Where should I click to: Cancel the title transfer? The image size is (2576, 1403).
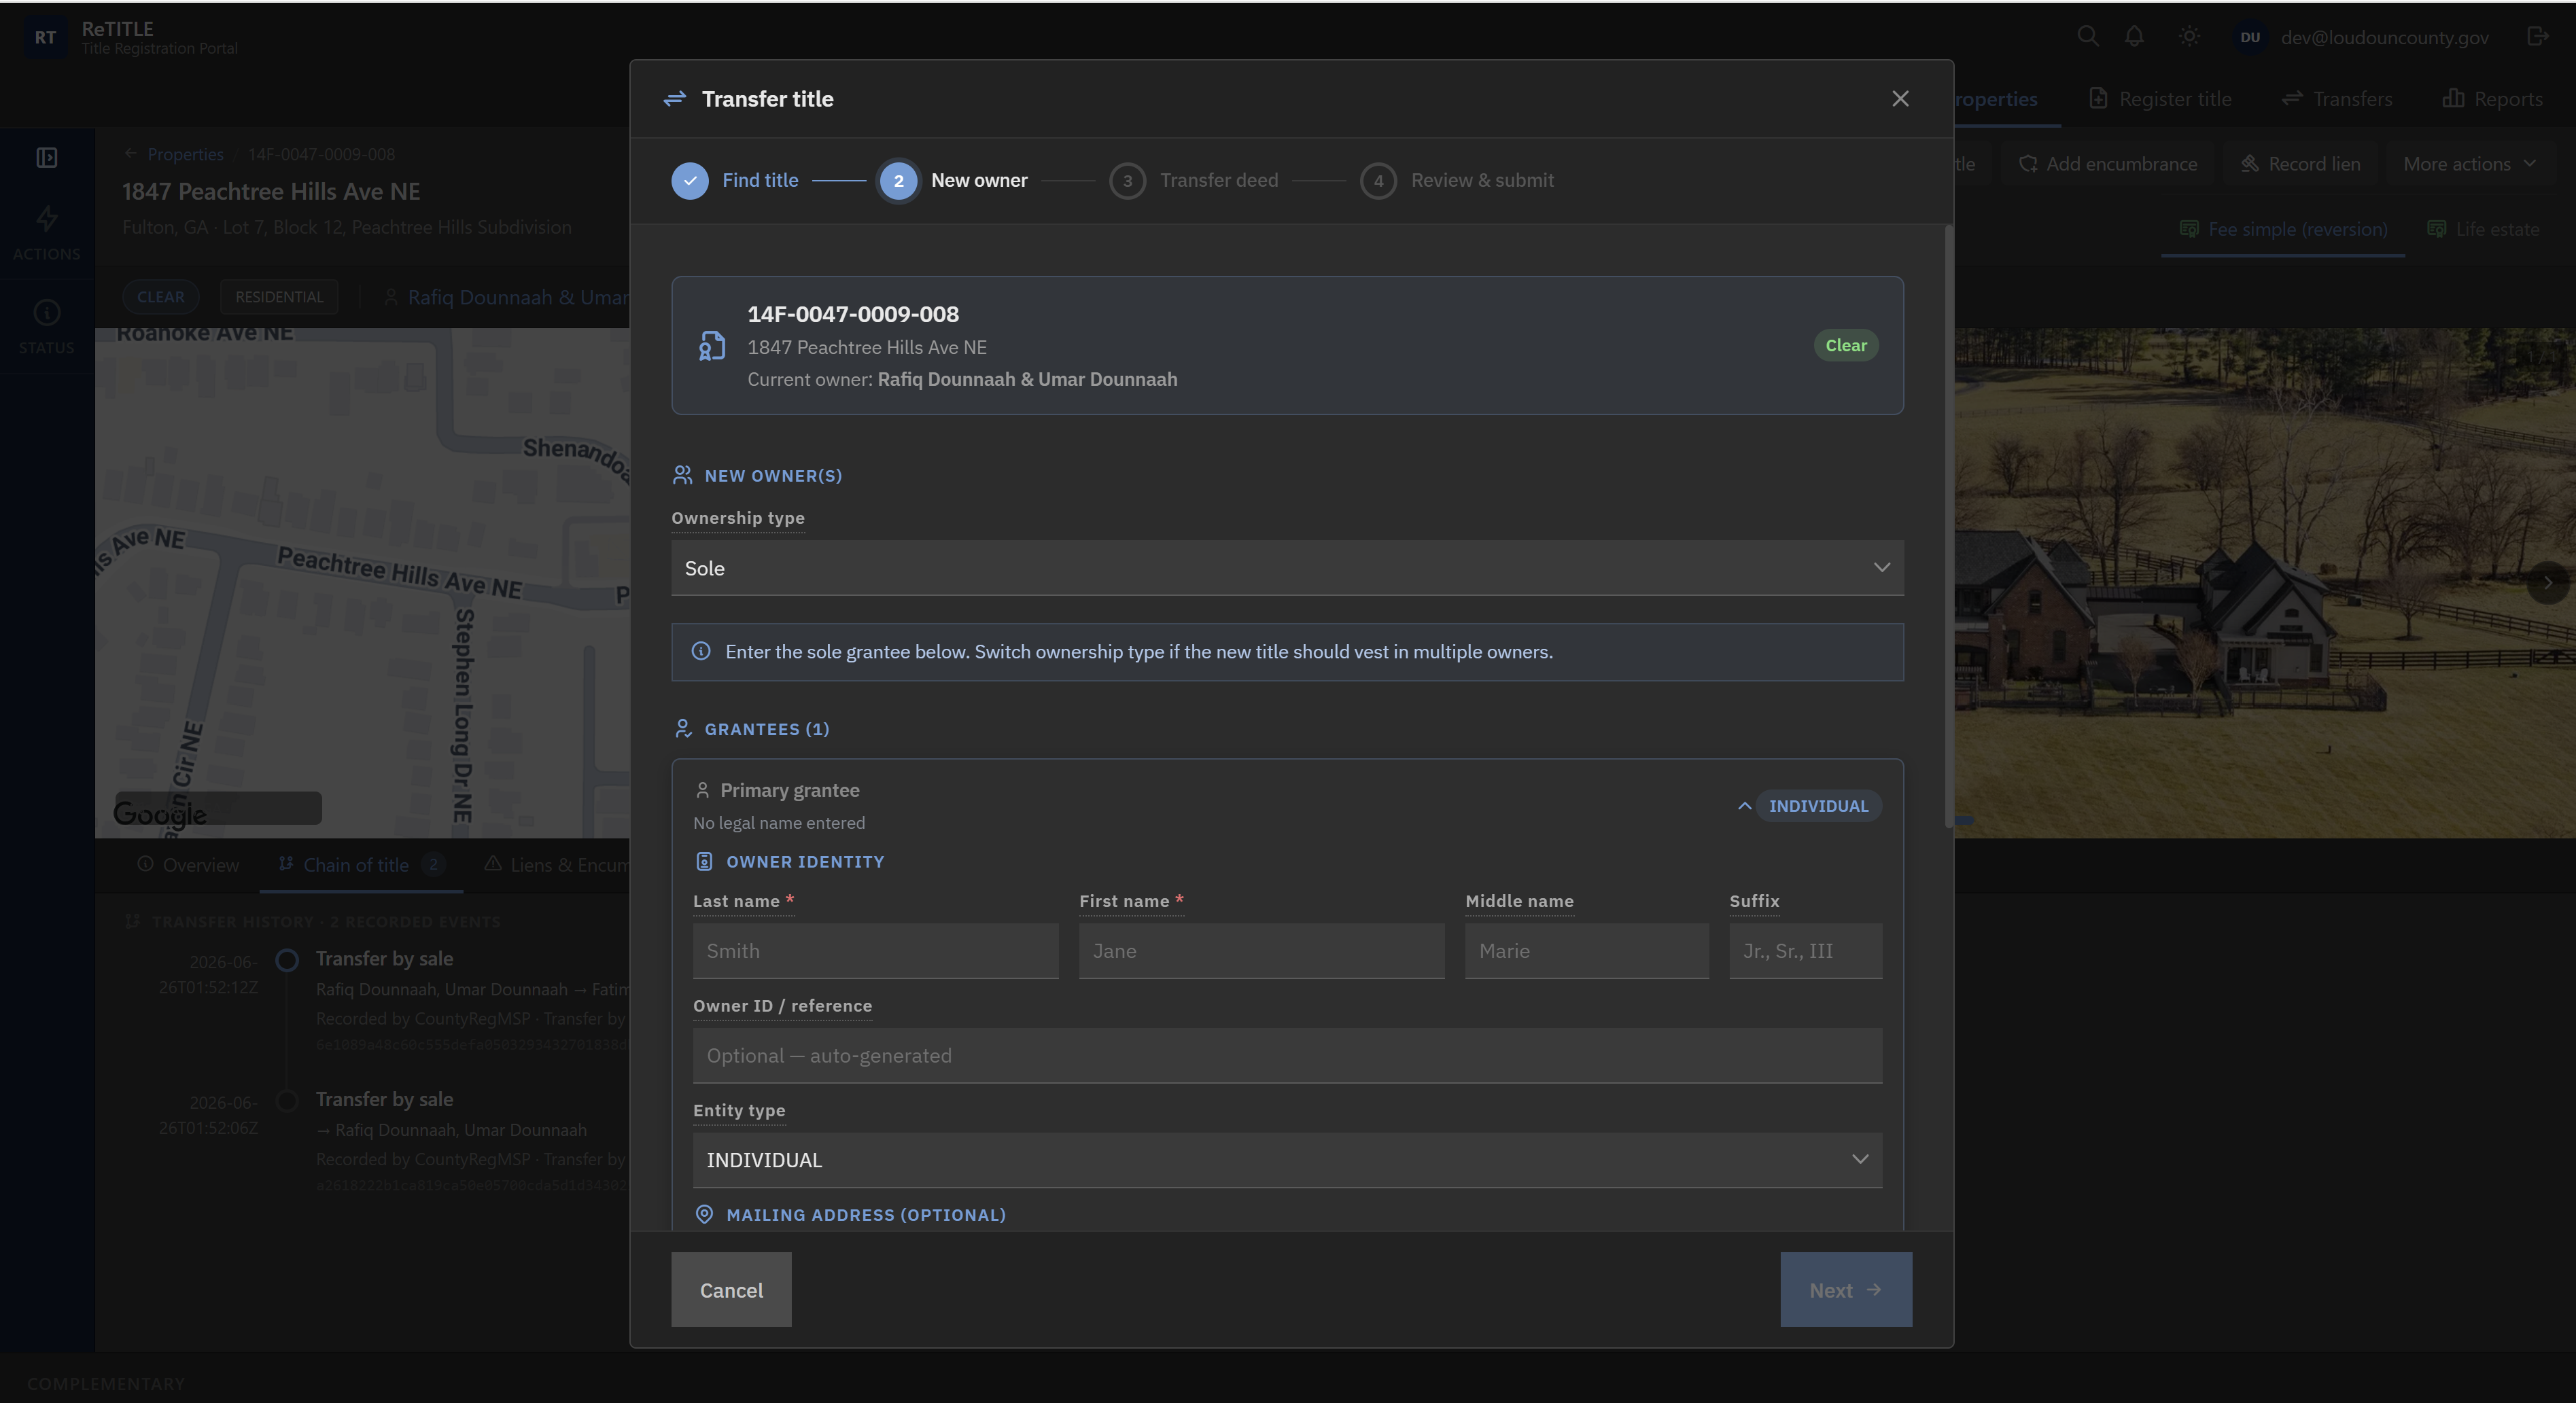[x=731, y=1290]
